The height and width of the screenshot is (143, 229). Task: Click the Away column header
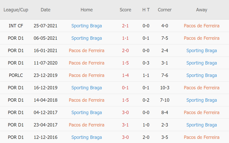202,10
